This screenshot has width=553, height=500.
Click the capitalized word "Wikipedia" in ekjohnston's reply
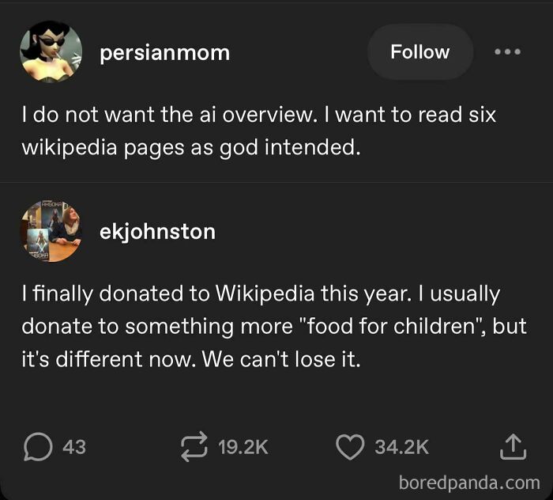click(262, 294)
